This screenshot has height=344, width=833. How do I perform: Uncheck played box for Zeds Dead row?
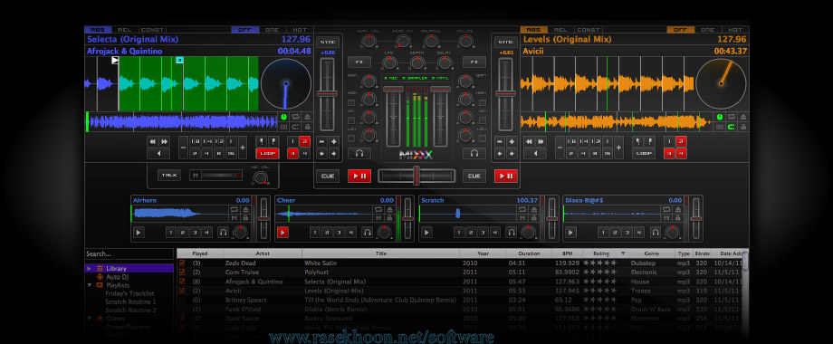point(182,263)
